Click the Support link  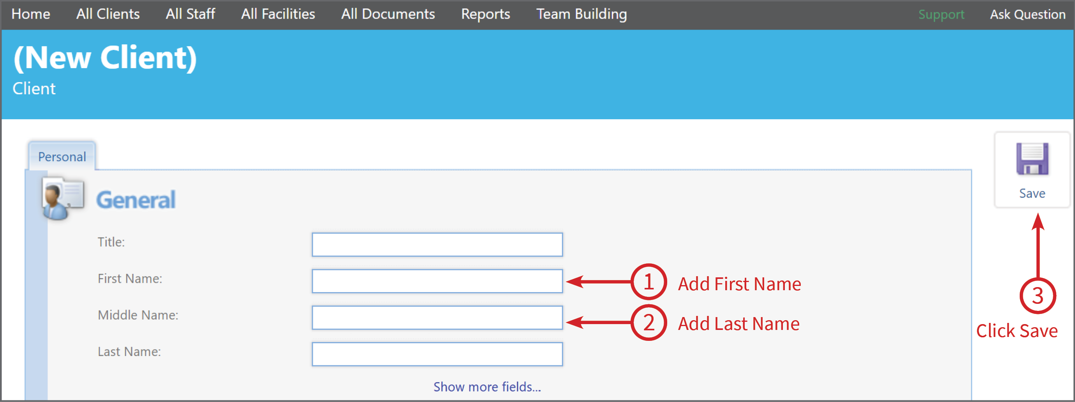click(x=941, y=14)
